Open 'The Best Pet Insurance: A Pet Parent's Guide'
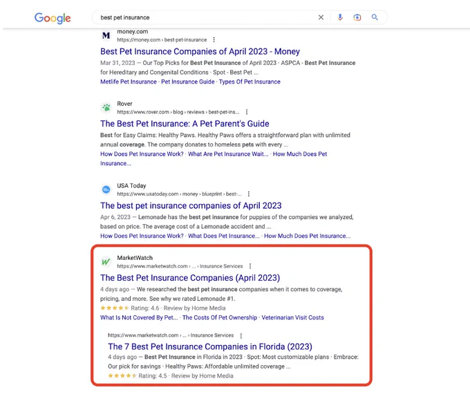Viewport: 470px width, 401px height. coord(185,124)
